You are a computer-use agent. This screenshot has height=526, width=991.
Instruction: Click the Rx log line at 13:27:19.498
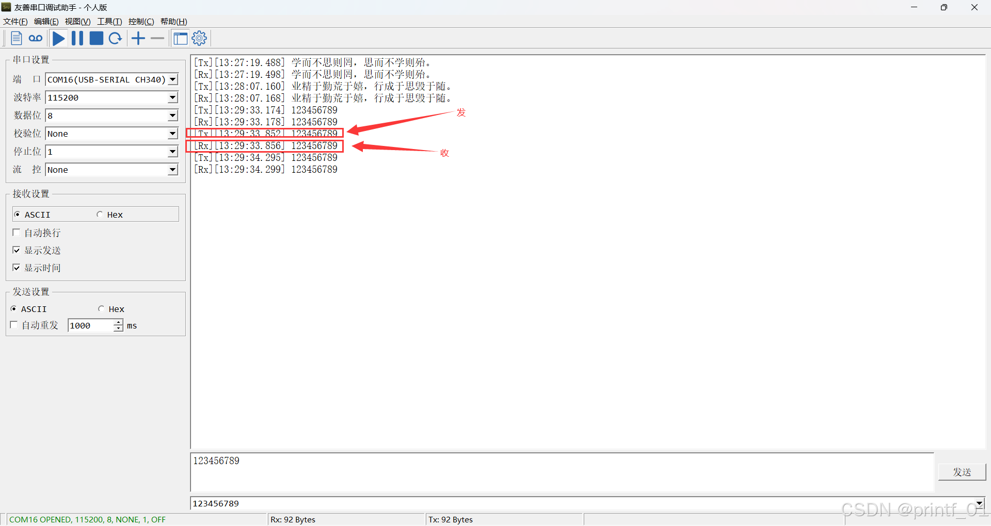click(312, 74)
